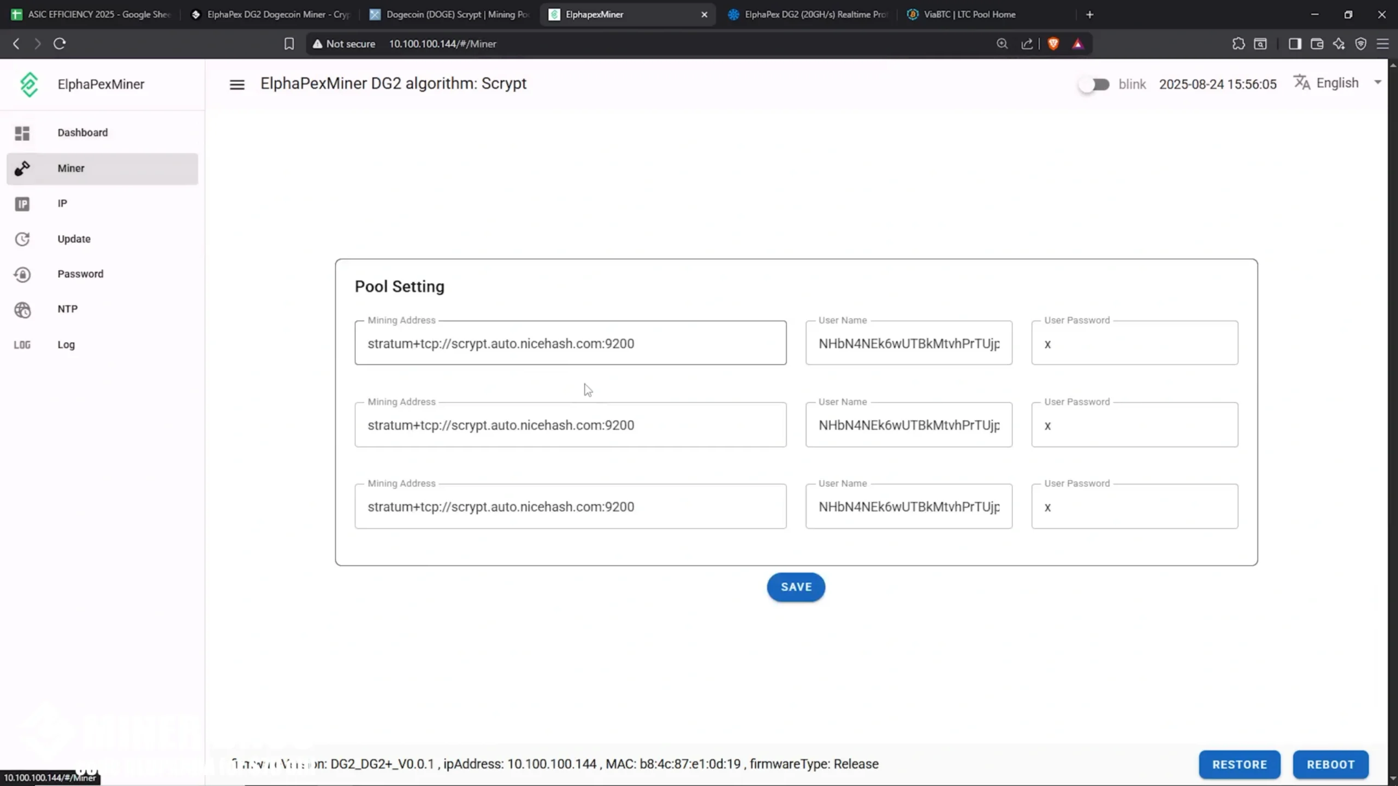The image size is (1398, 786).
Task: Open the Update menu item
Action: 102,239
